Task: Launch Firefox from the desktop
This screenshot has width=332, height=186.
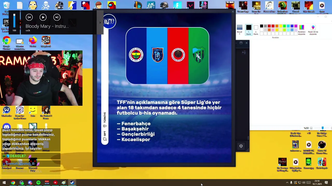Action: tap(33, 42)
